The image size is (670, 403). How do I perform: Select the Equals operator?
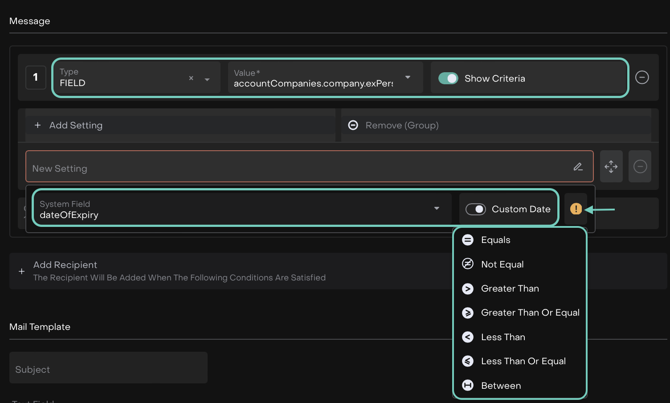495,240
